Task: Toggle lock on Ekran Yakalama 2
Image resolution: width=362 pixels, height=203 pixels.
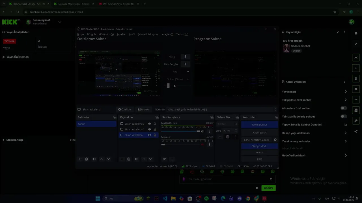Action: [155, 129]
